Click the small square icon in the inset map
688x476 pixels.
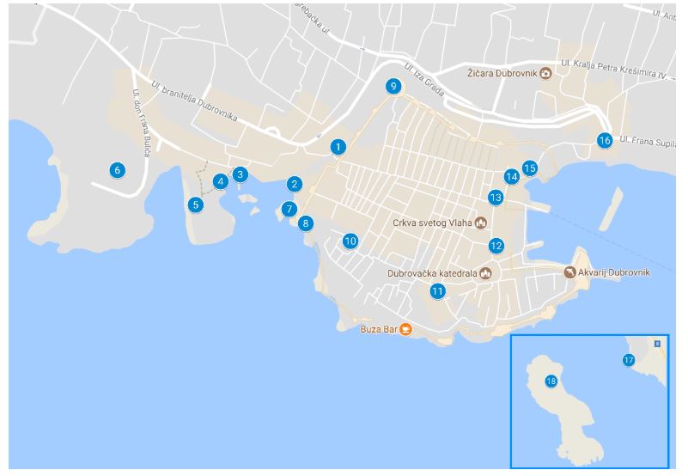point(657,344)
